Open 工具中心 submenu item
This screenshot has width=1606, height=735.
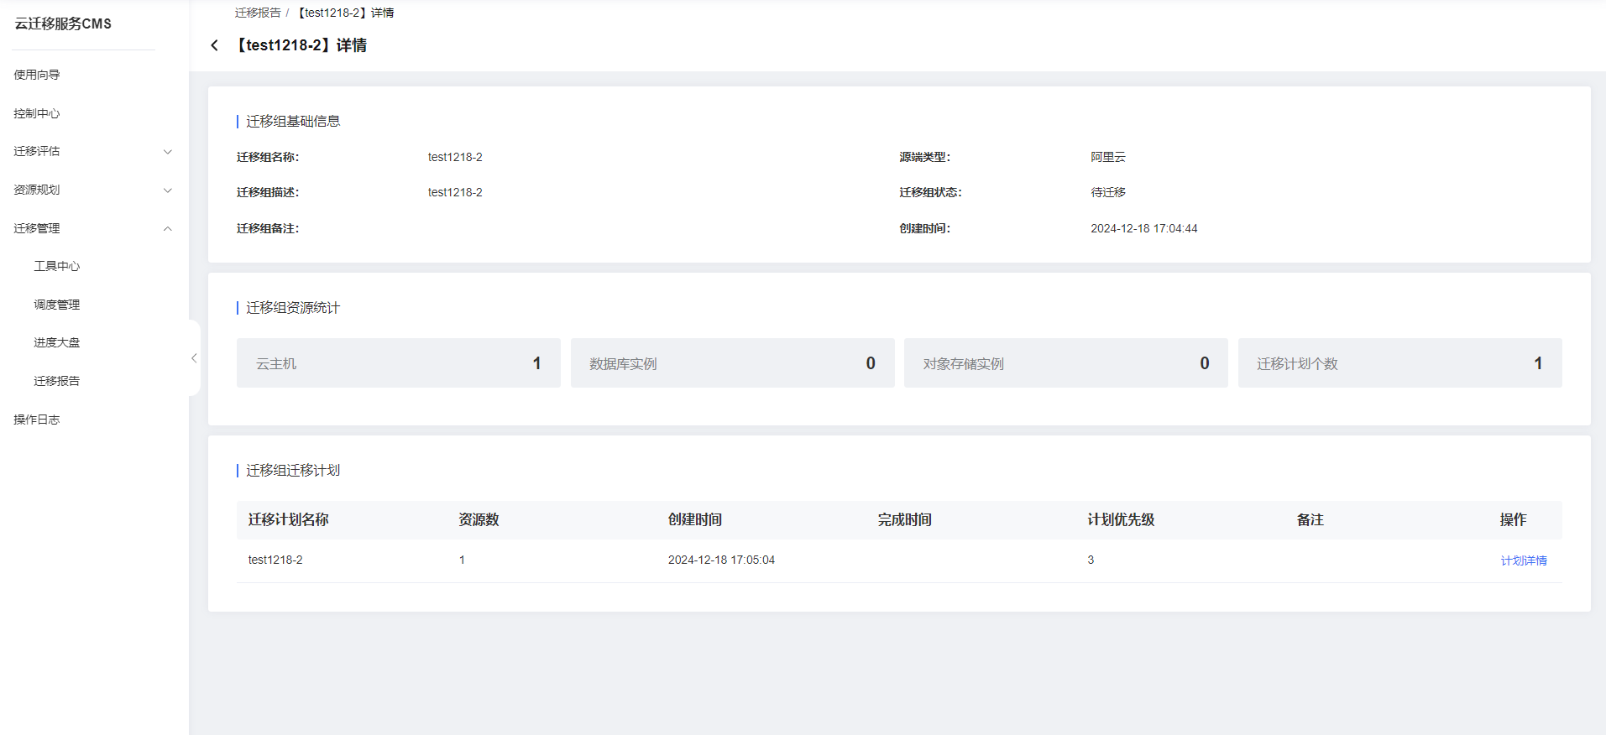click(x=57, y=266)
